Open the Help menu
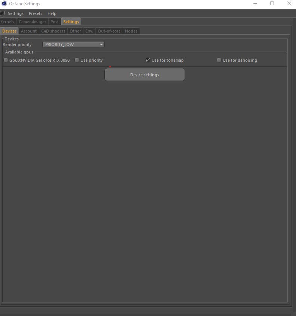 (x=52, y=13)
